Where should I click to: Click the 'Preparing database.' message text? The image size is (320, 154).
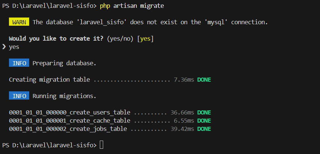[64, 63]
